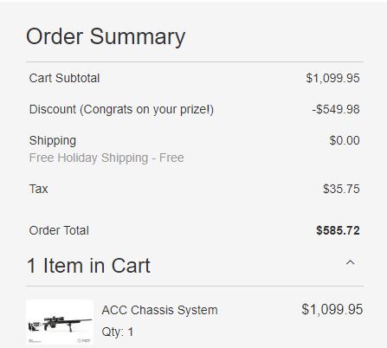Viewport: 387px width, 348px height.
Task: Select the Cart Subtotal amount $1,099.95
Action: point(332,78)
